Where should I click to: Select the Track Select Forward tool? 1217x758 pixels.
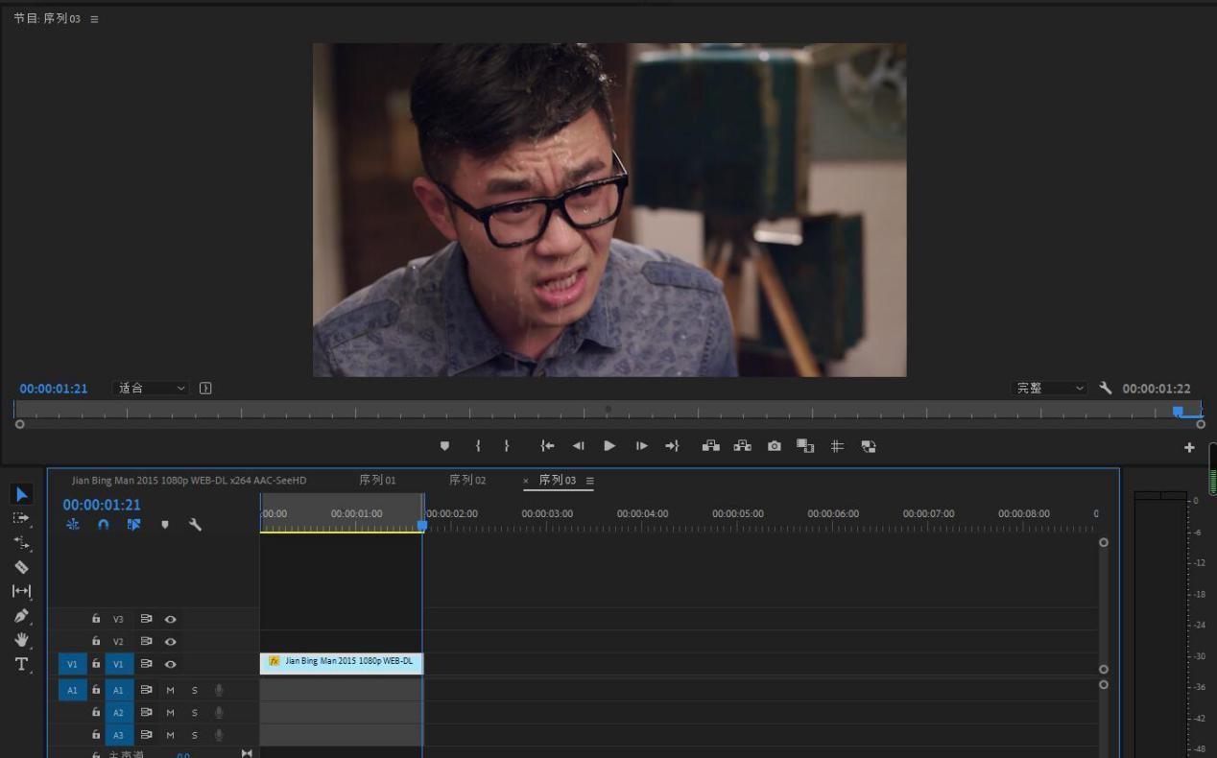21,518
